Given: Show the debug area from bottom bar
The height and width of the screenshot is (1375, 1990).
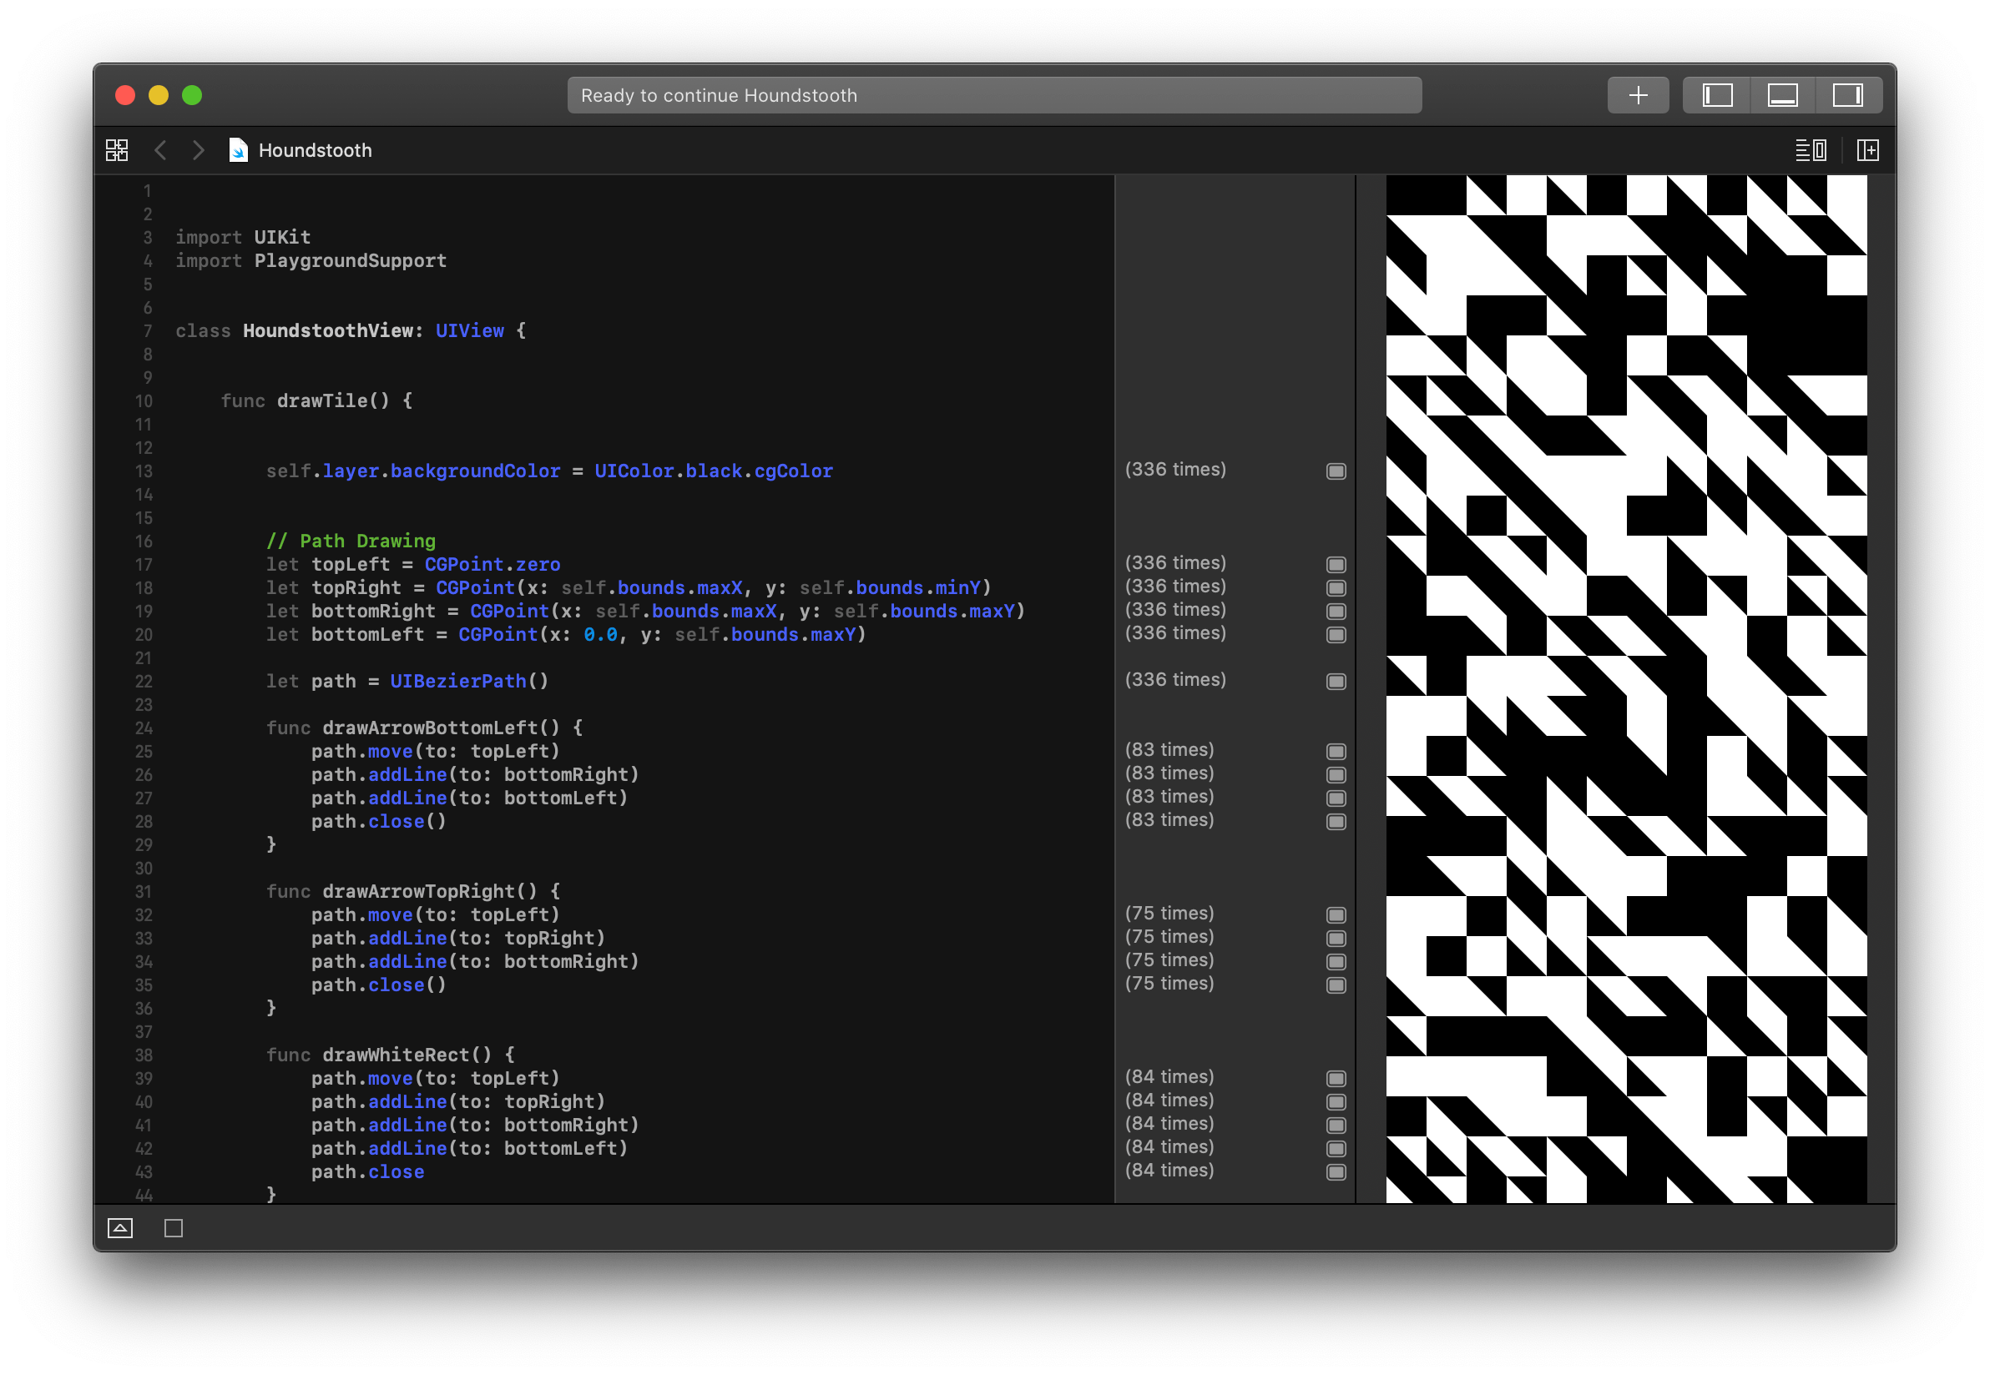Looking at the screenshot, I should pyautogui.click(x=120, y=1227).
